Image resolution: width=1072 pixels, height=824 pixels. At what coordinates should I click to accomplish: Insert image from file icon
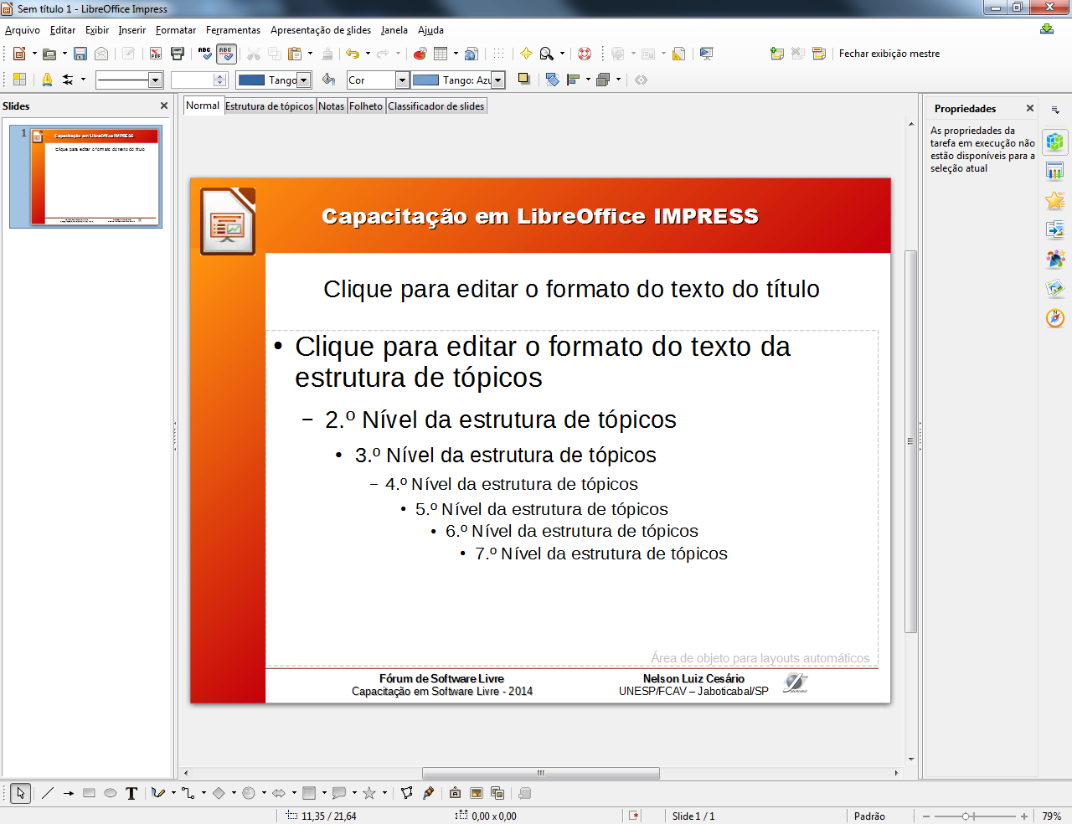tap(476, 793)
